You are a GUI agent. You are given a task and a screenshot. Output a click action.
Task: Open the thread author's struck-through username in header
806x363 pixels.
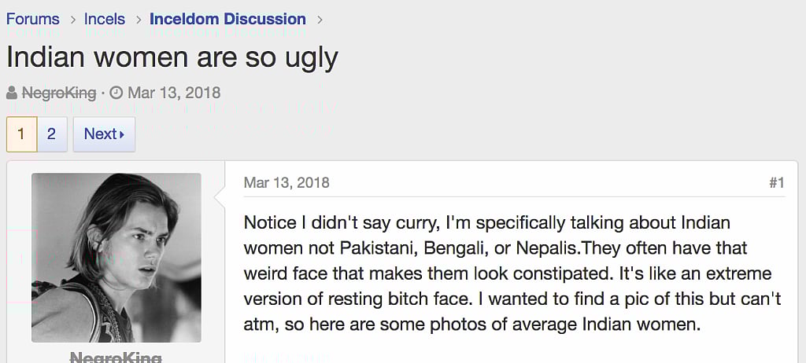click(59, 93)
